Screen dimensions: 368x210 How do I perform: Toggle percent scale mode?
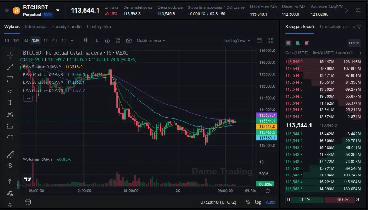248,202
